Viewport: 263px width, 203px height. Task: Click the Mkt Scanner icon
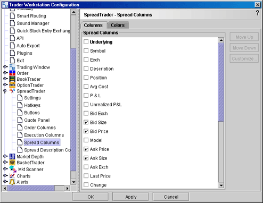click(13, 169)
